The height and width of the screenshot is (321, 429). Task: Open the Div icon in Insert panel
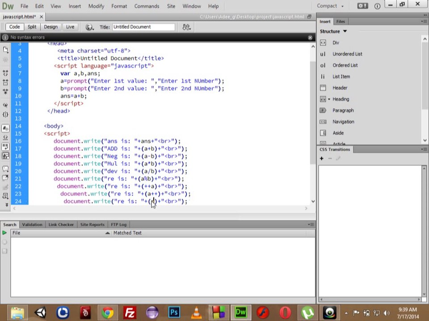(323, 43)
